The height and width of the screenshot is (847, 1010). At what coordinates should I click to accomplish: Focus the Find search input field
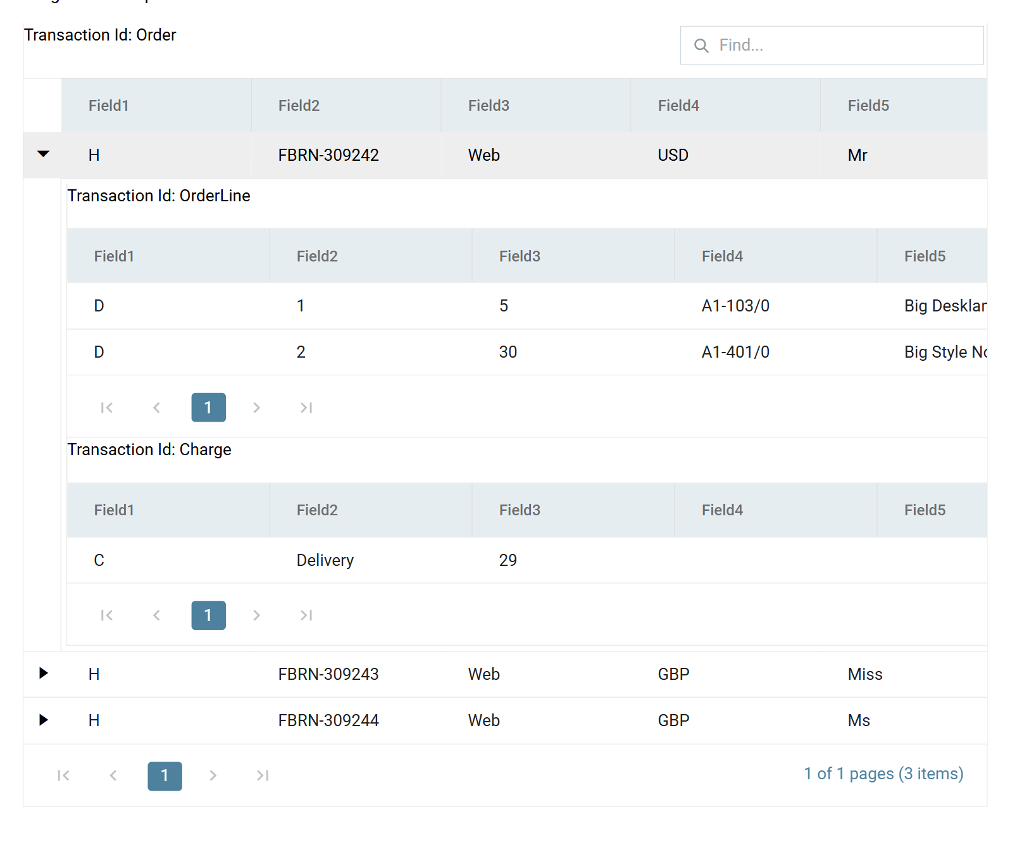832,46
